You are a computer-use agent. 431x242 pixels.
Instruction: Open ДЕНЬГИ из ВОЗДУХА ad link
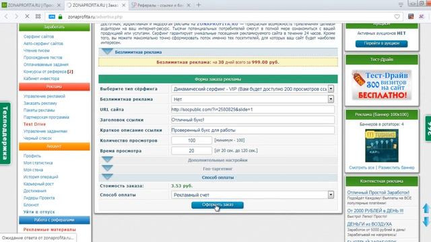tap(370, 224)
